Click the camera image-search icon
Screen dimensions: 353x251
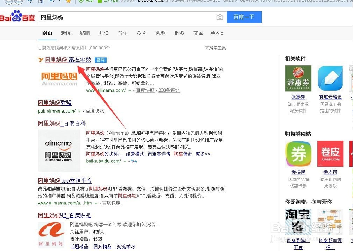pos(220,17)
